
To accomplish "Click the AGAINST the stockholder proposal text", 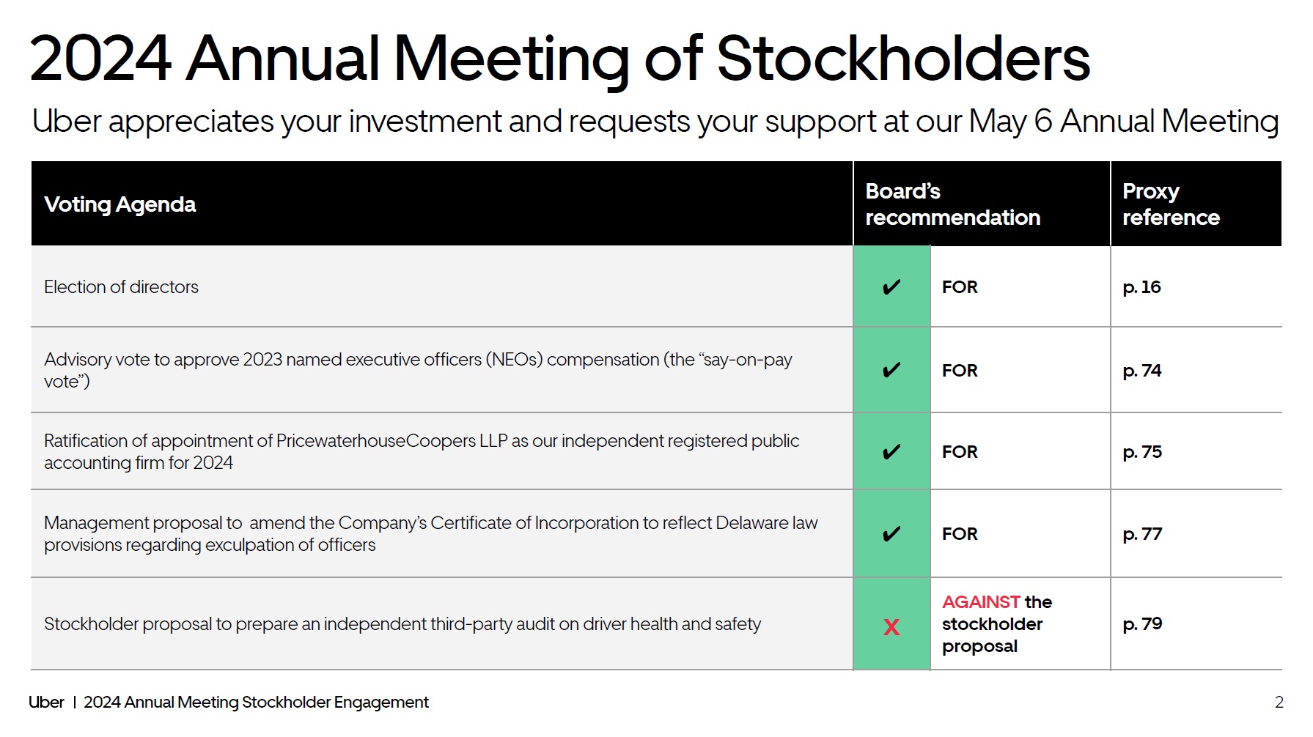I will coord(996,624).
